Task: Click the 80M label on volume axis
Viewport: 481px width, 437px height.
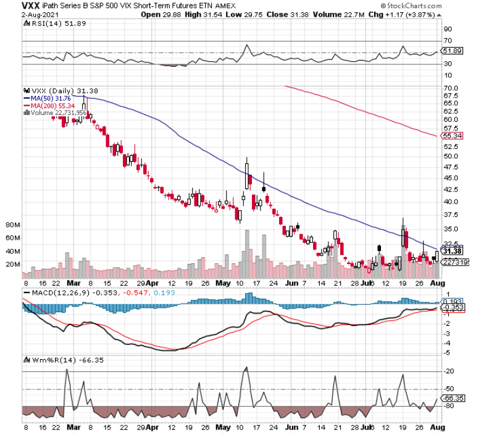Action: [x=12, y=225]
